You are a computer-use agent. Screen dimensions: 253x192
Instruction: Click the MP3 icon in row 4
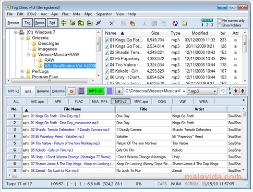[26, 137]
